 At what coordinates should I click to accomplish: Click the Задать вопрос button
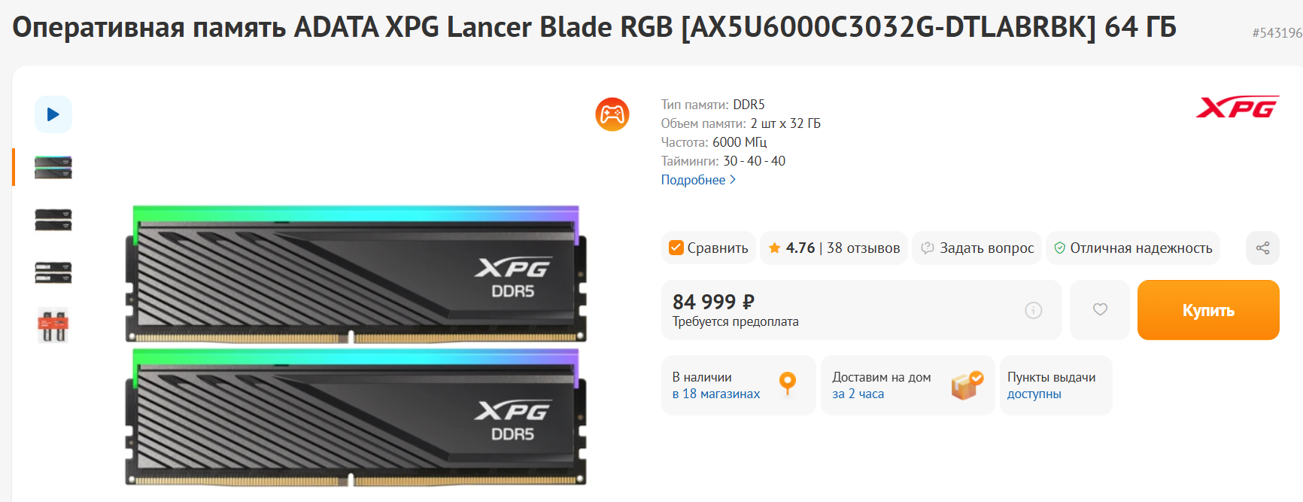[976, 248]
